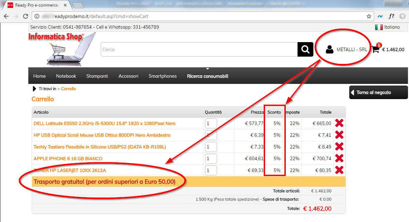Open the Accessori category
Screen dimensions: 409x222
coord(128,76)
